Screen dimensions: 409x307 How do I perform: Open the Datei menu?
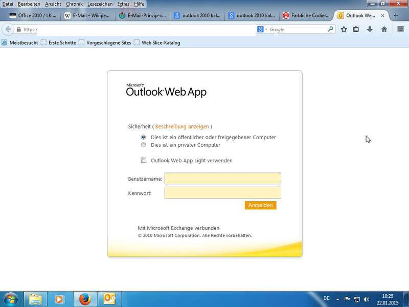(8, 4)
